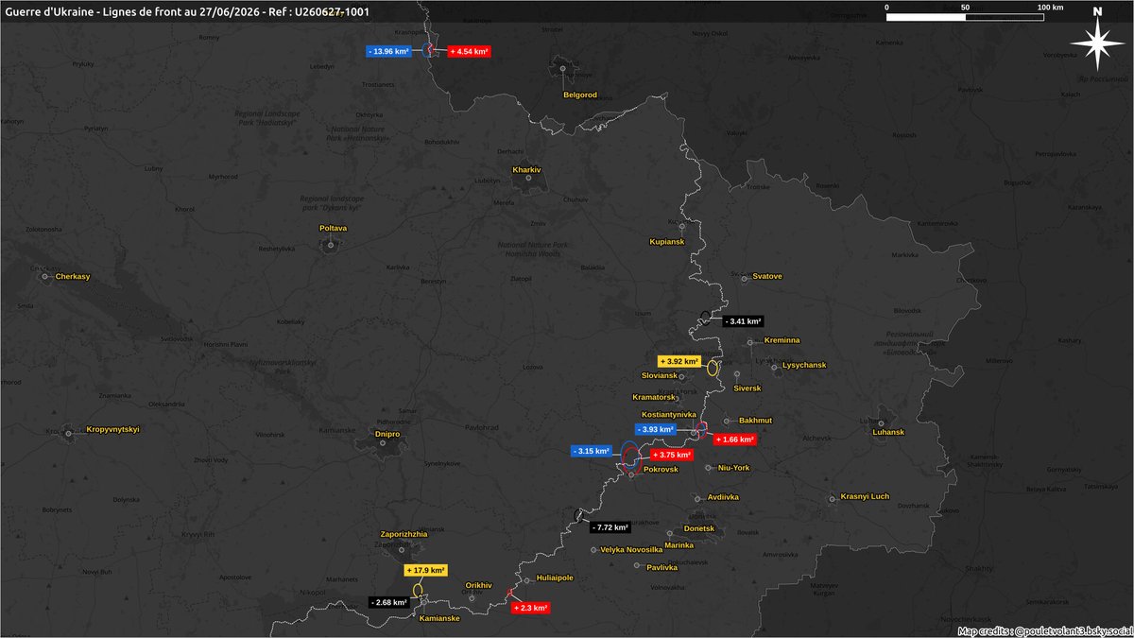Click the 'Pokrovsk' city label
Image resolution: width=1134 pixels, height=638 pixels.
(x=661, y=469)
